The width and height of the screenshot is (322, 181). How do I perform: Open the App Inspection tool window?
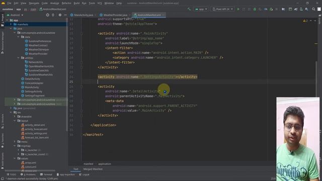[66, 174]
